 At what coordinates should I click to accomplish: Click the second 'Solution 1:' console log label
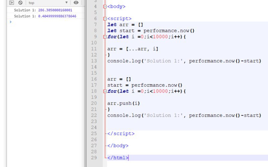click(x=25, y=16)
